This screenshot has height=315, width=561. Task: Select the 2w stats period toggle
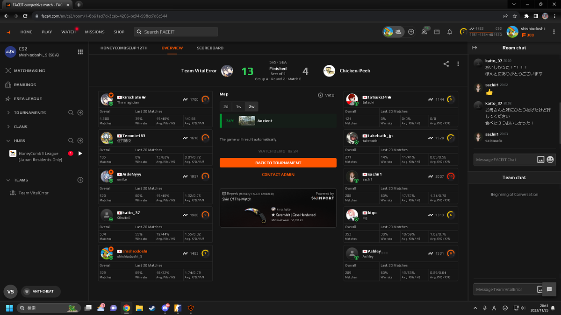point(252,106)
